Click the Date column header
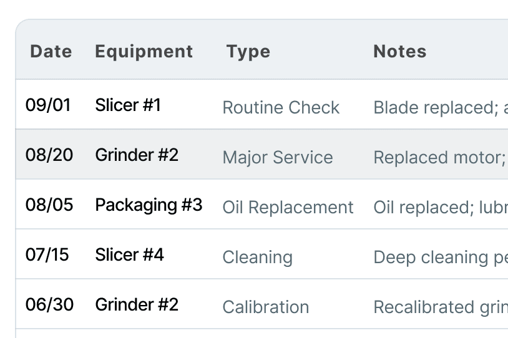This screenshot has height=338, width=508. (51, 52)
